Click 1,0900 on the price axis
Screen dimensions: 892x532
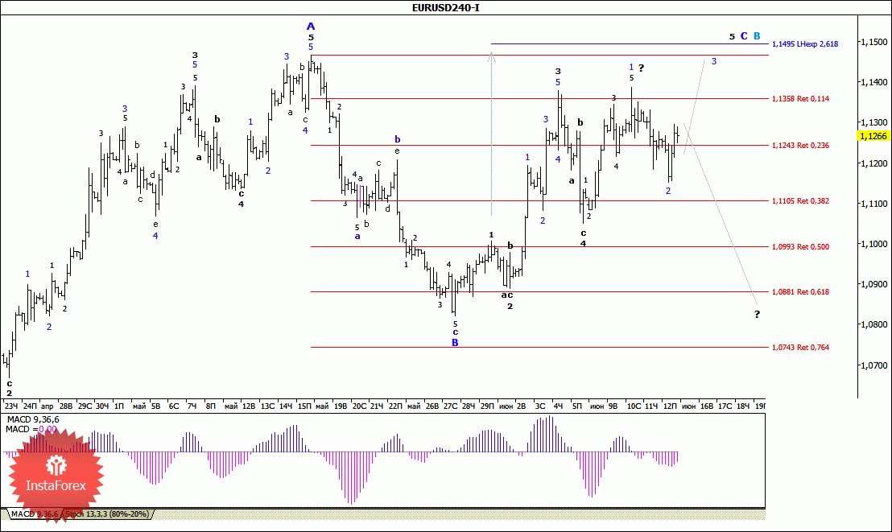[x=873, y=284]
